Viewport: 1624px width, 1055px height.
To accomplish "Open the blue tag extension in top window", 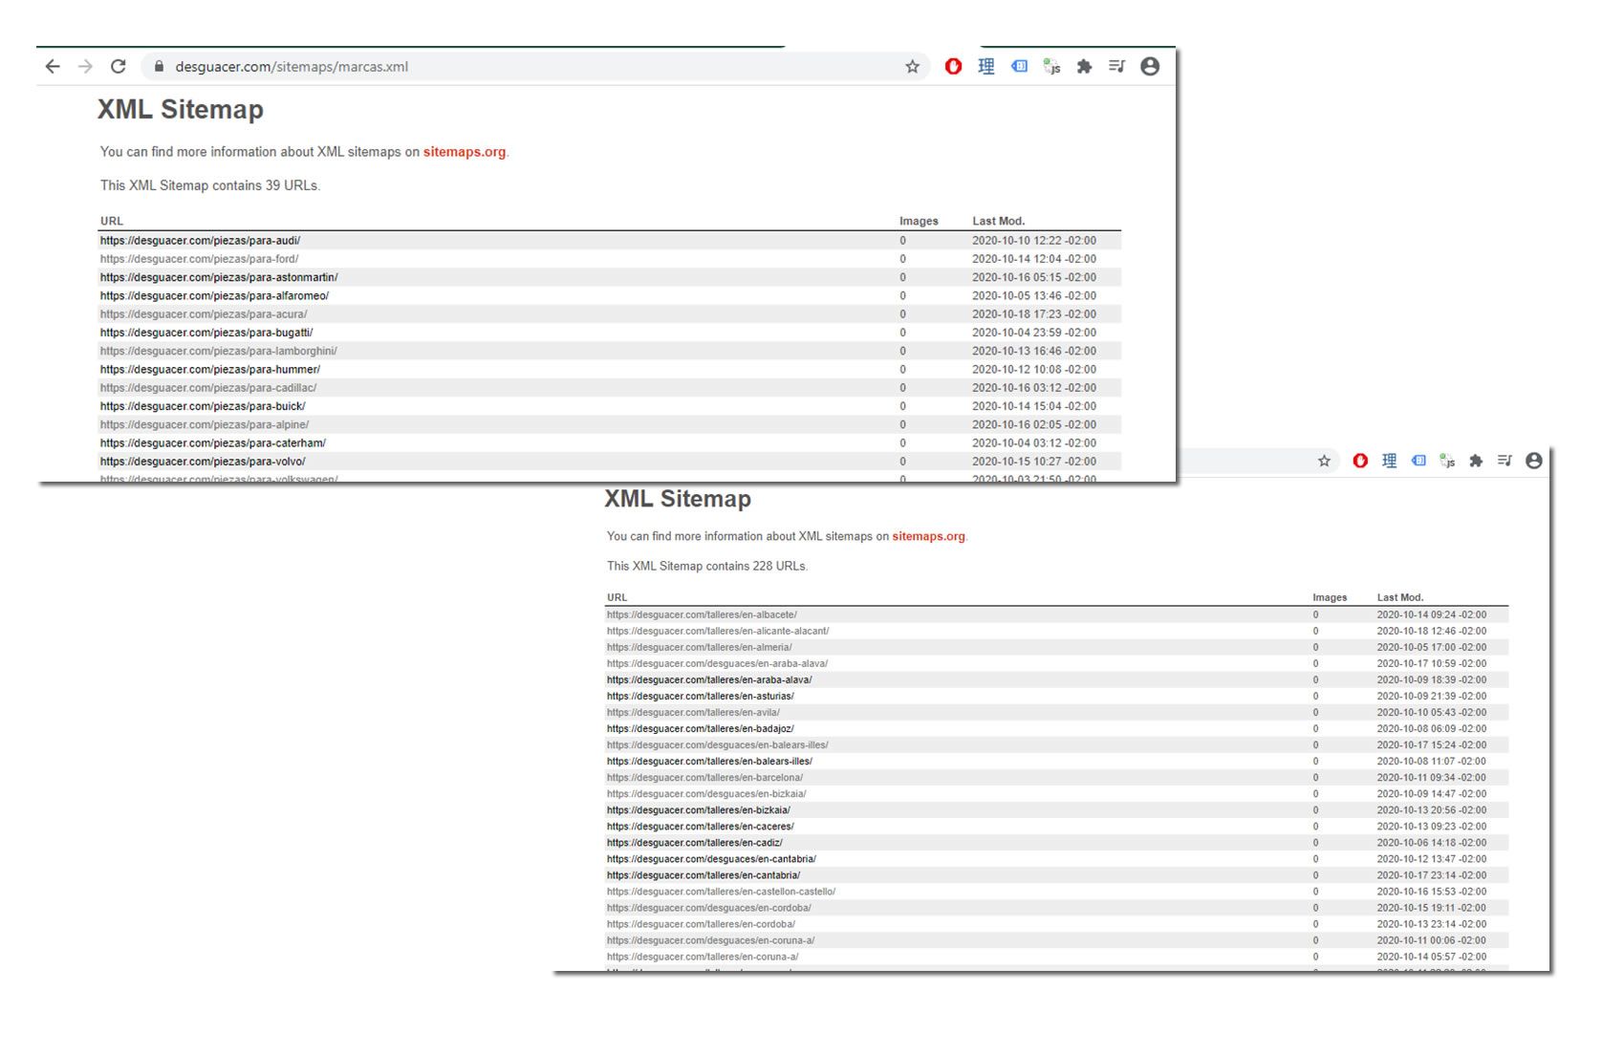I will click(x=1019, y=67).
